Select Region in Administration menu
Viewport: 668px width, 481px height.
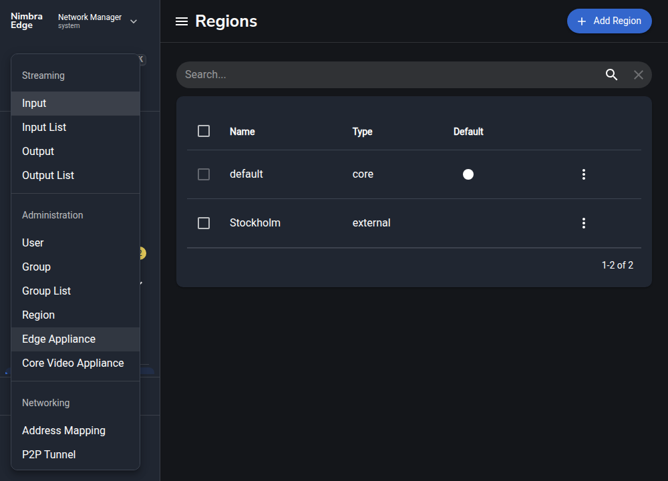click(x=75, y=315)
